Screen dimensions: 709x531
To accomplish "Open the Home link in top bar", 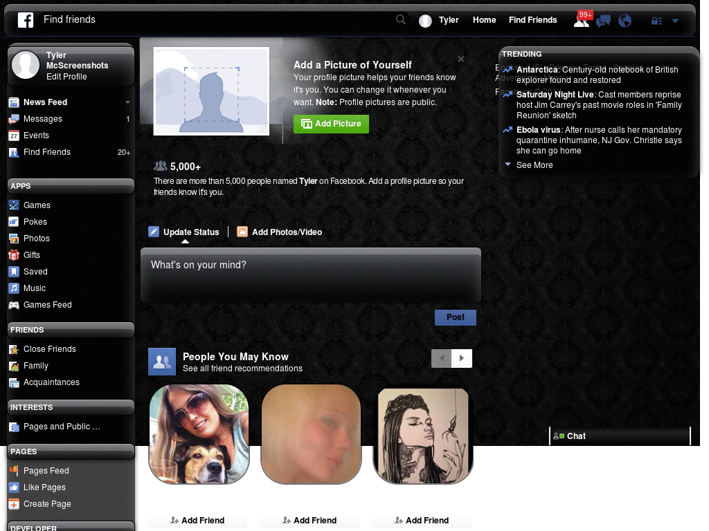I will coord(484,20).
